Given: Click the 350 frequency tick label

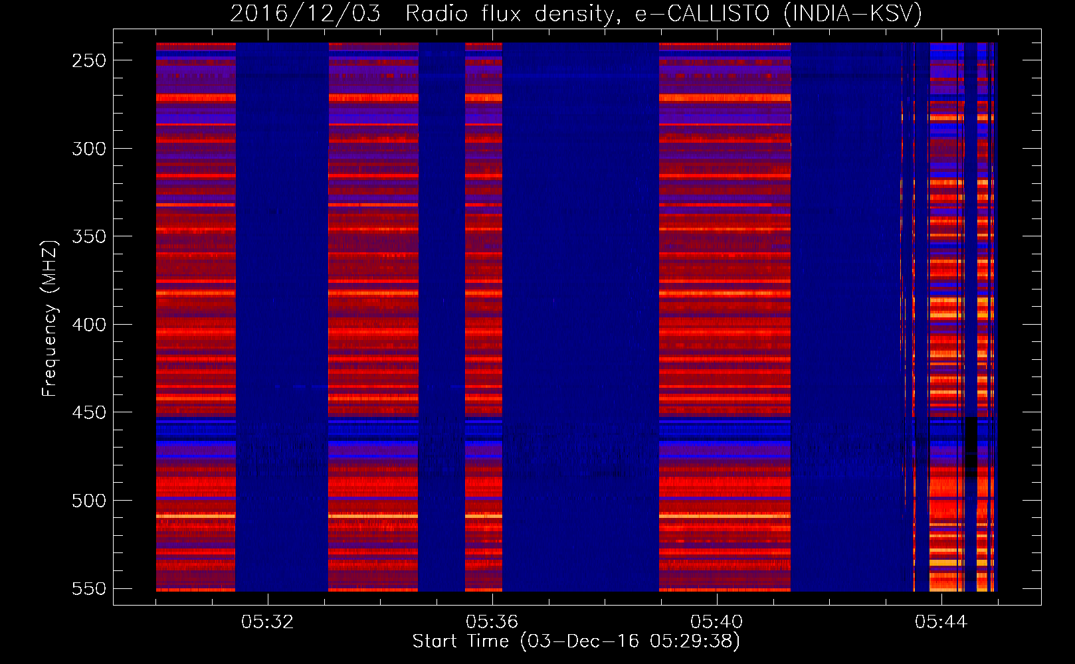Looking at the screenshot, I should coord(89,237).
